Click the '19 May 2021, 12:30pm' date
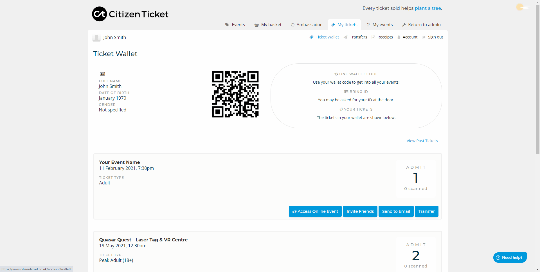This screenshot has width=540, height=272. (123, 246)
